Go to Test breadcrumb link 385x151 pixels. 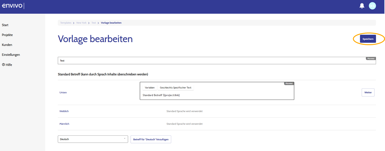[x=94, y=23]
